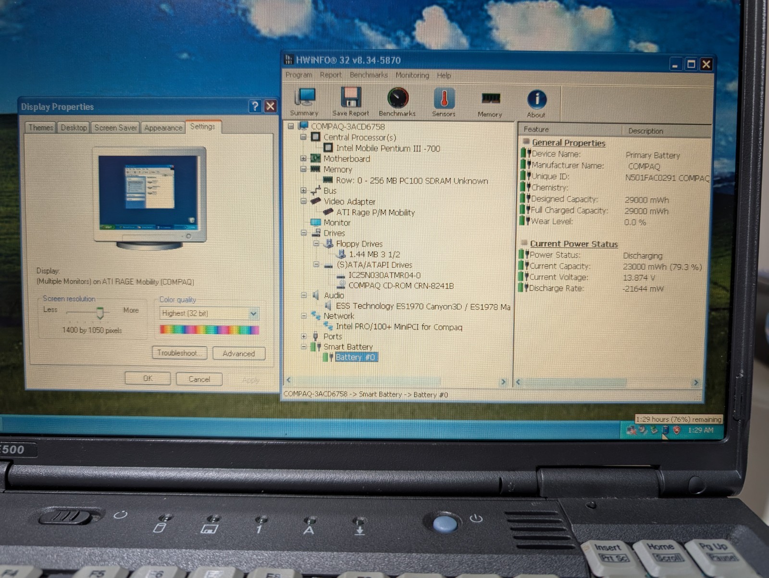Screen dimensions: 769x578
Task: Click the Advanced button in Display Properties
Action: tap(239, 353)
